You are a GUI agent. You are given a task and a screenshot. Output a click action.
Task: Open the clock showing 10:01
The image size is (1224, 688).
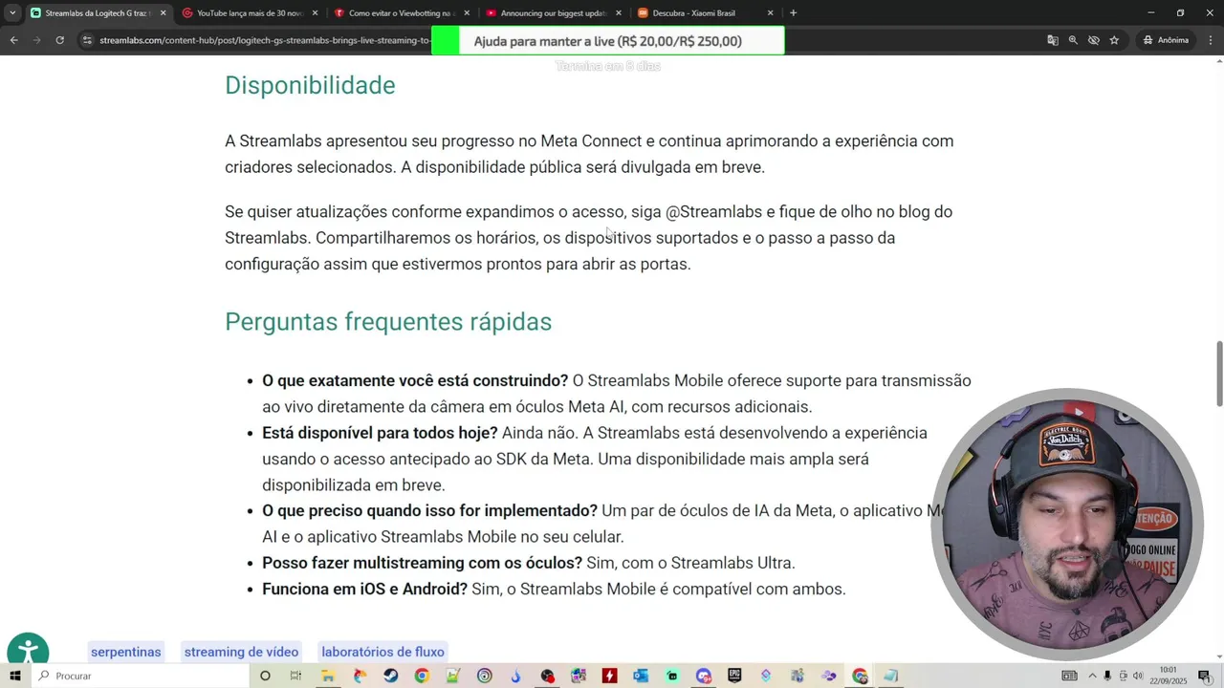click(1168, 676)
